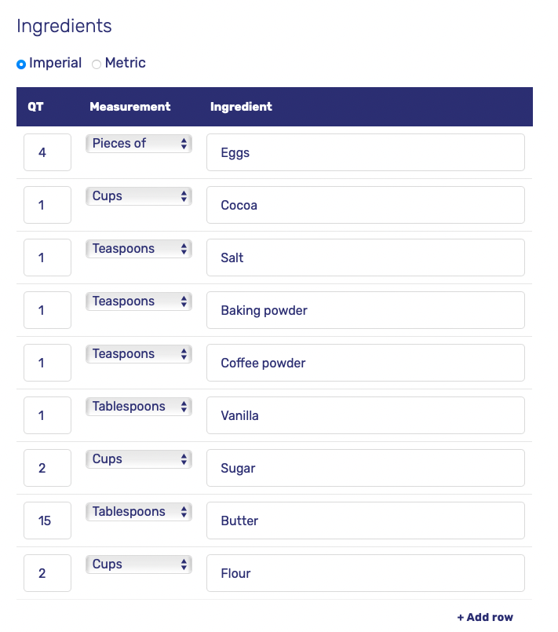Open the Baking powder measurement dropdown
This screenshot has height=632, width=558.
pyautogui.click(x=138, y=301)
